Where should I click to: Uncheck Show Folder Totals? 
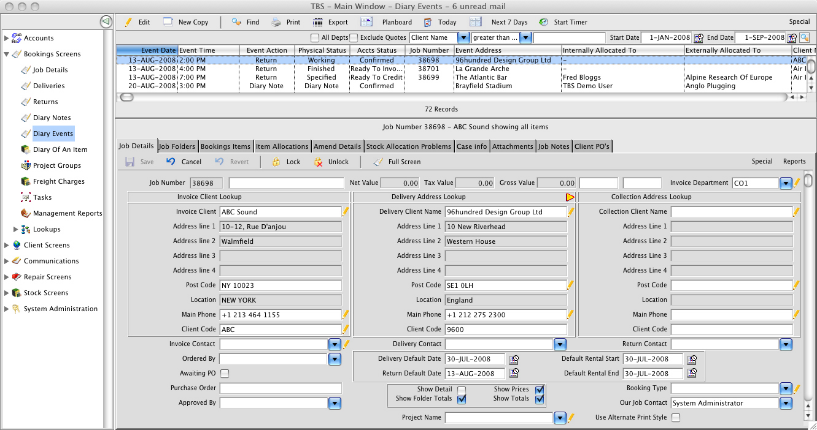click(x=462, y=399)
